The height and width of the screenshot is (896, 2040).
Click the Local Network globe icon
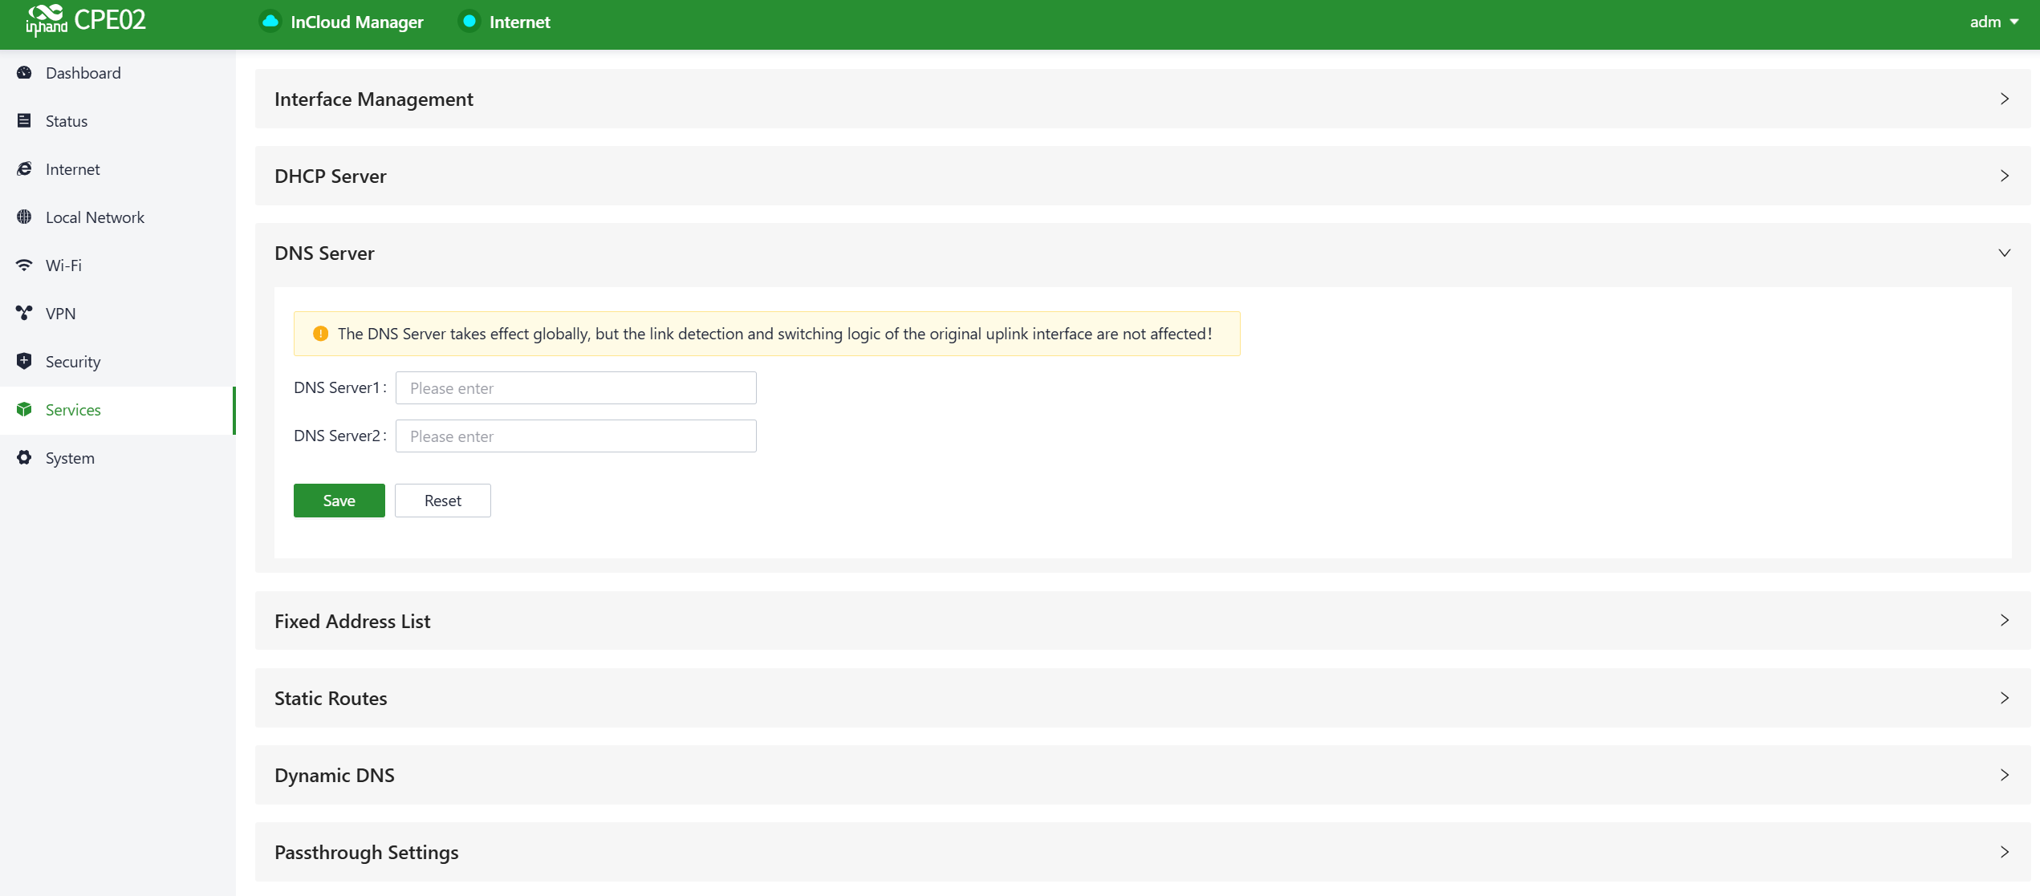click(x=24, y=217)
